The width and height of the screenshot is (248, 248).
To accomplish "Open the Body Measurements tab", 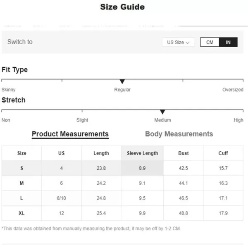I will point(179,134).
